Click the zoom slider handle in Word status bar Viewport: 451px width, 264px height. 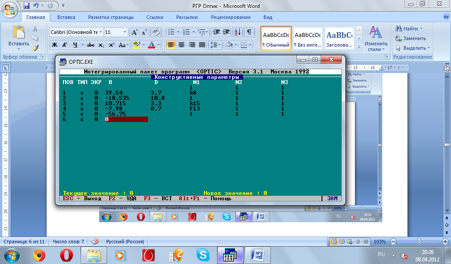pos(419,241)
